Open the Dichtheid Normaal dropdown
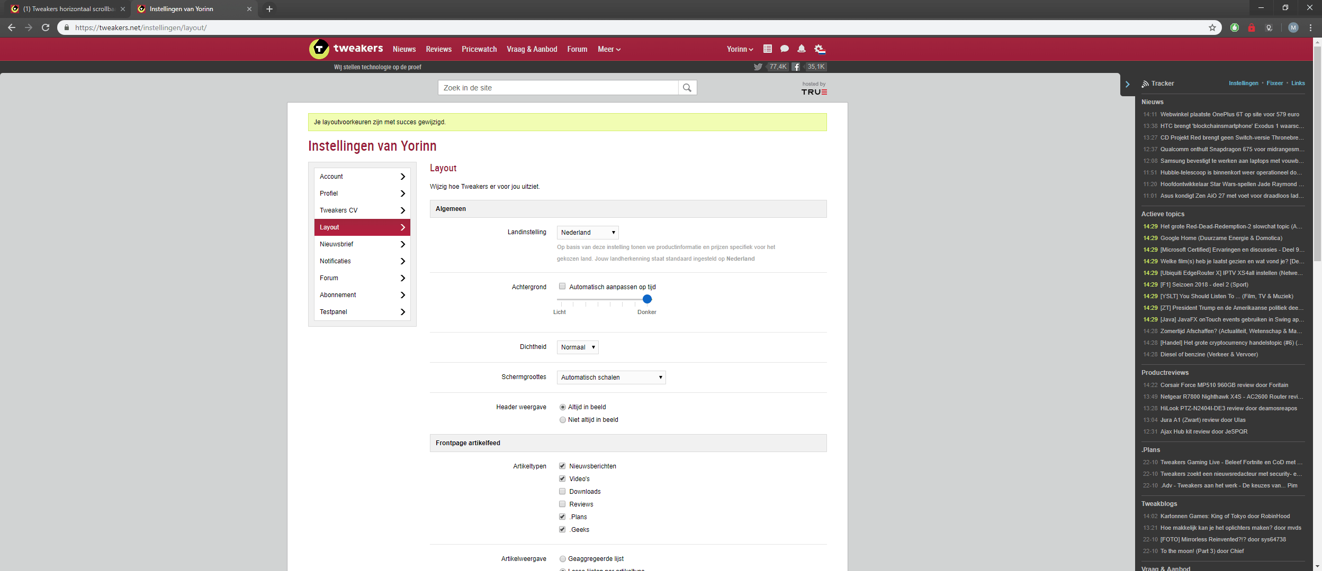This screenshot has height=571, width=1322. (577, 347)
